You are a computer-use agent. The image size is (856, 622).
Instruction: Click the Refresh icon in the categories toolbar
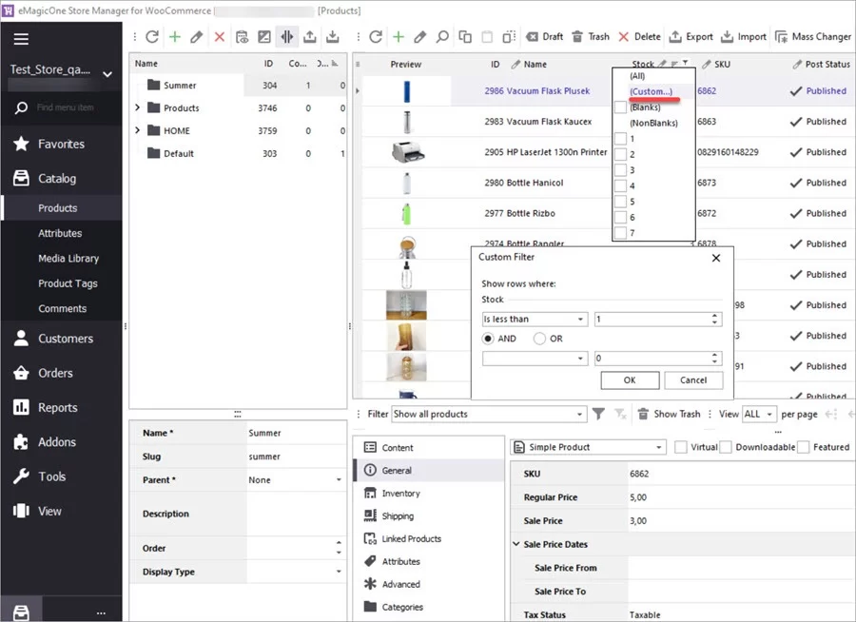click(152, 36)
